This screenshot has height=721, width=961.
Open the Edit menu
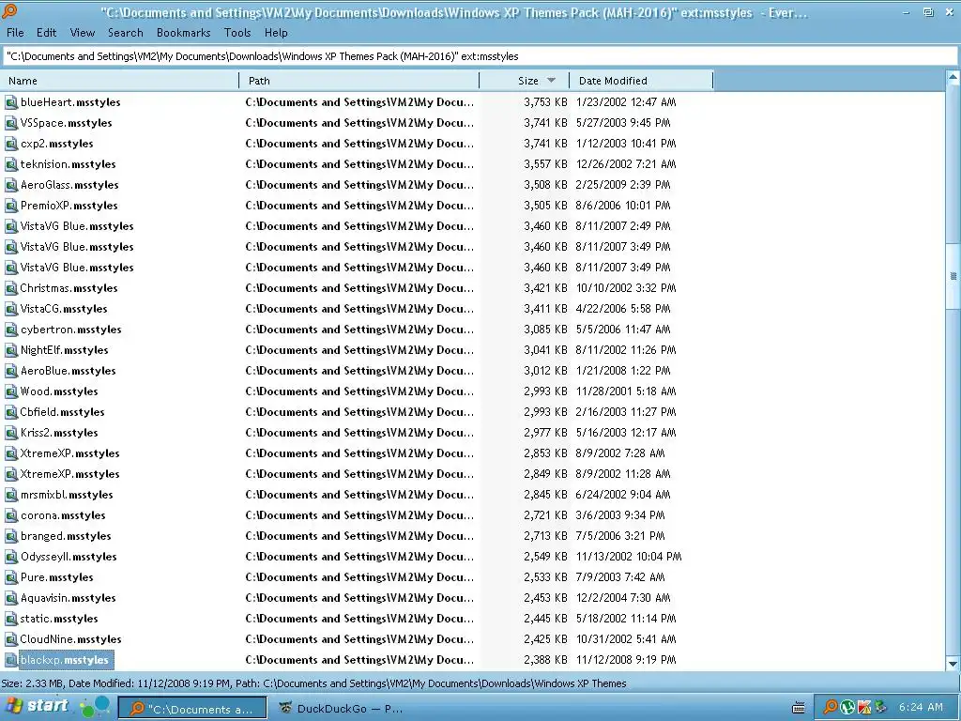[46, 33]
